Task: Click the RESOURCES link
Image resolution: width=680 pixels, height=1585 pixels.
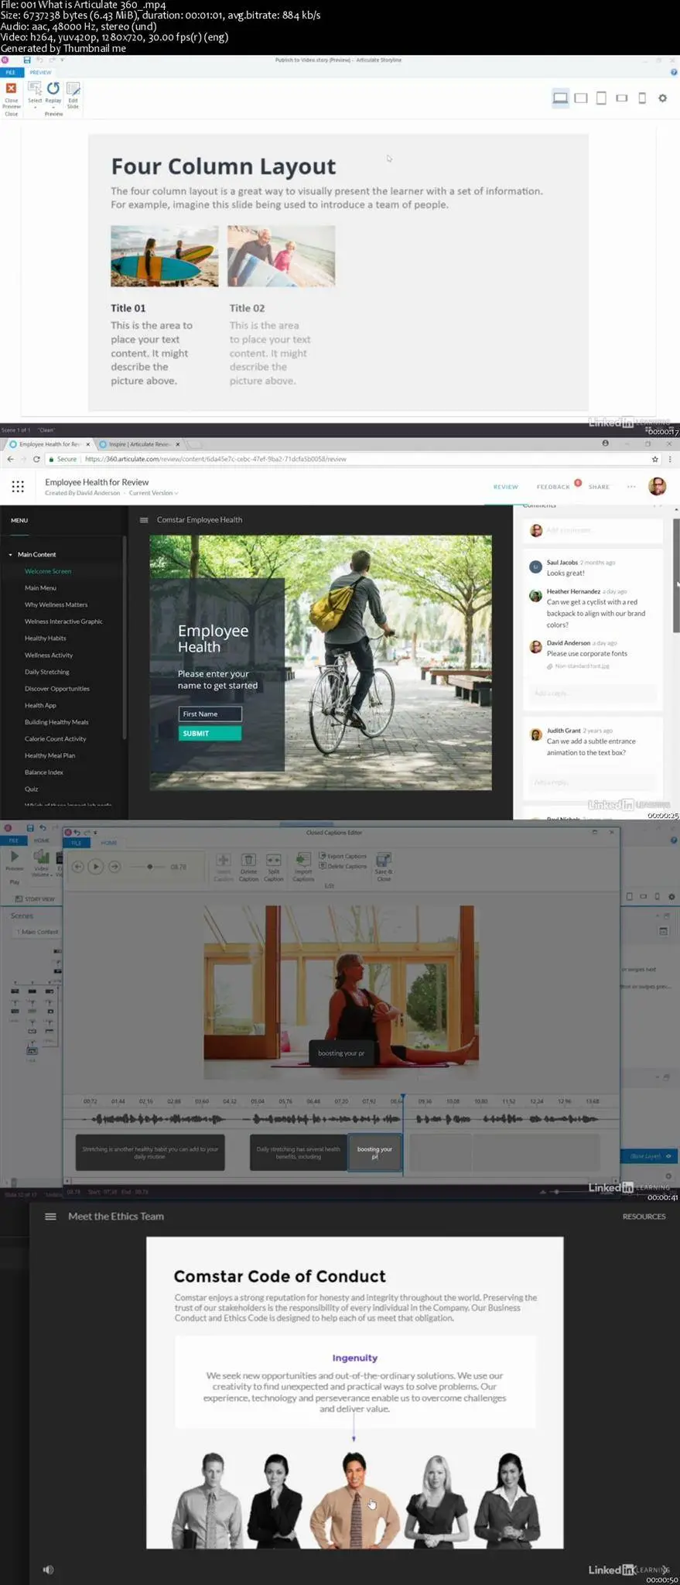Action: [644, 1217]
